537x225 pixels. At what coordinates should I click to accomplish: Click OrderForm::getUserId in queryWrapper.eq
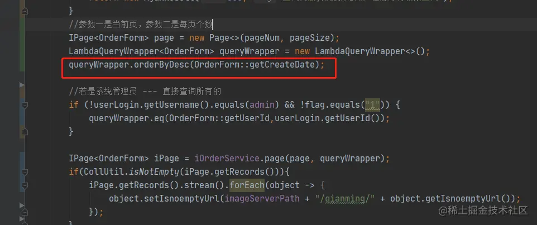pos(219,118)
